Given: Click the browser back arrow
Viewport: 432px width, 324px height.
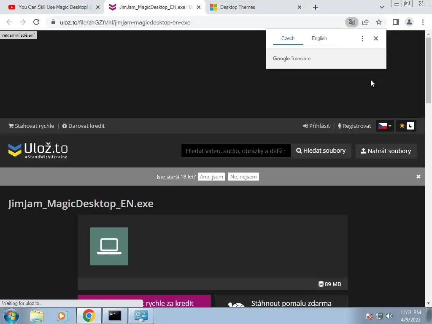Looking at the screenshot, I should (9, 22).
